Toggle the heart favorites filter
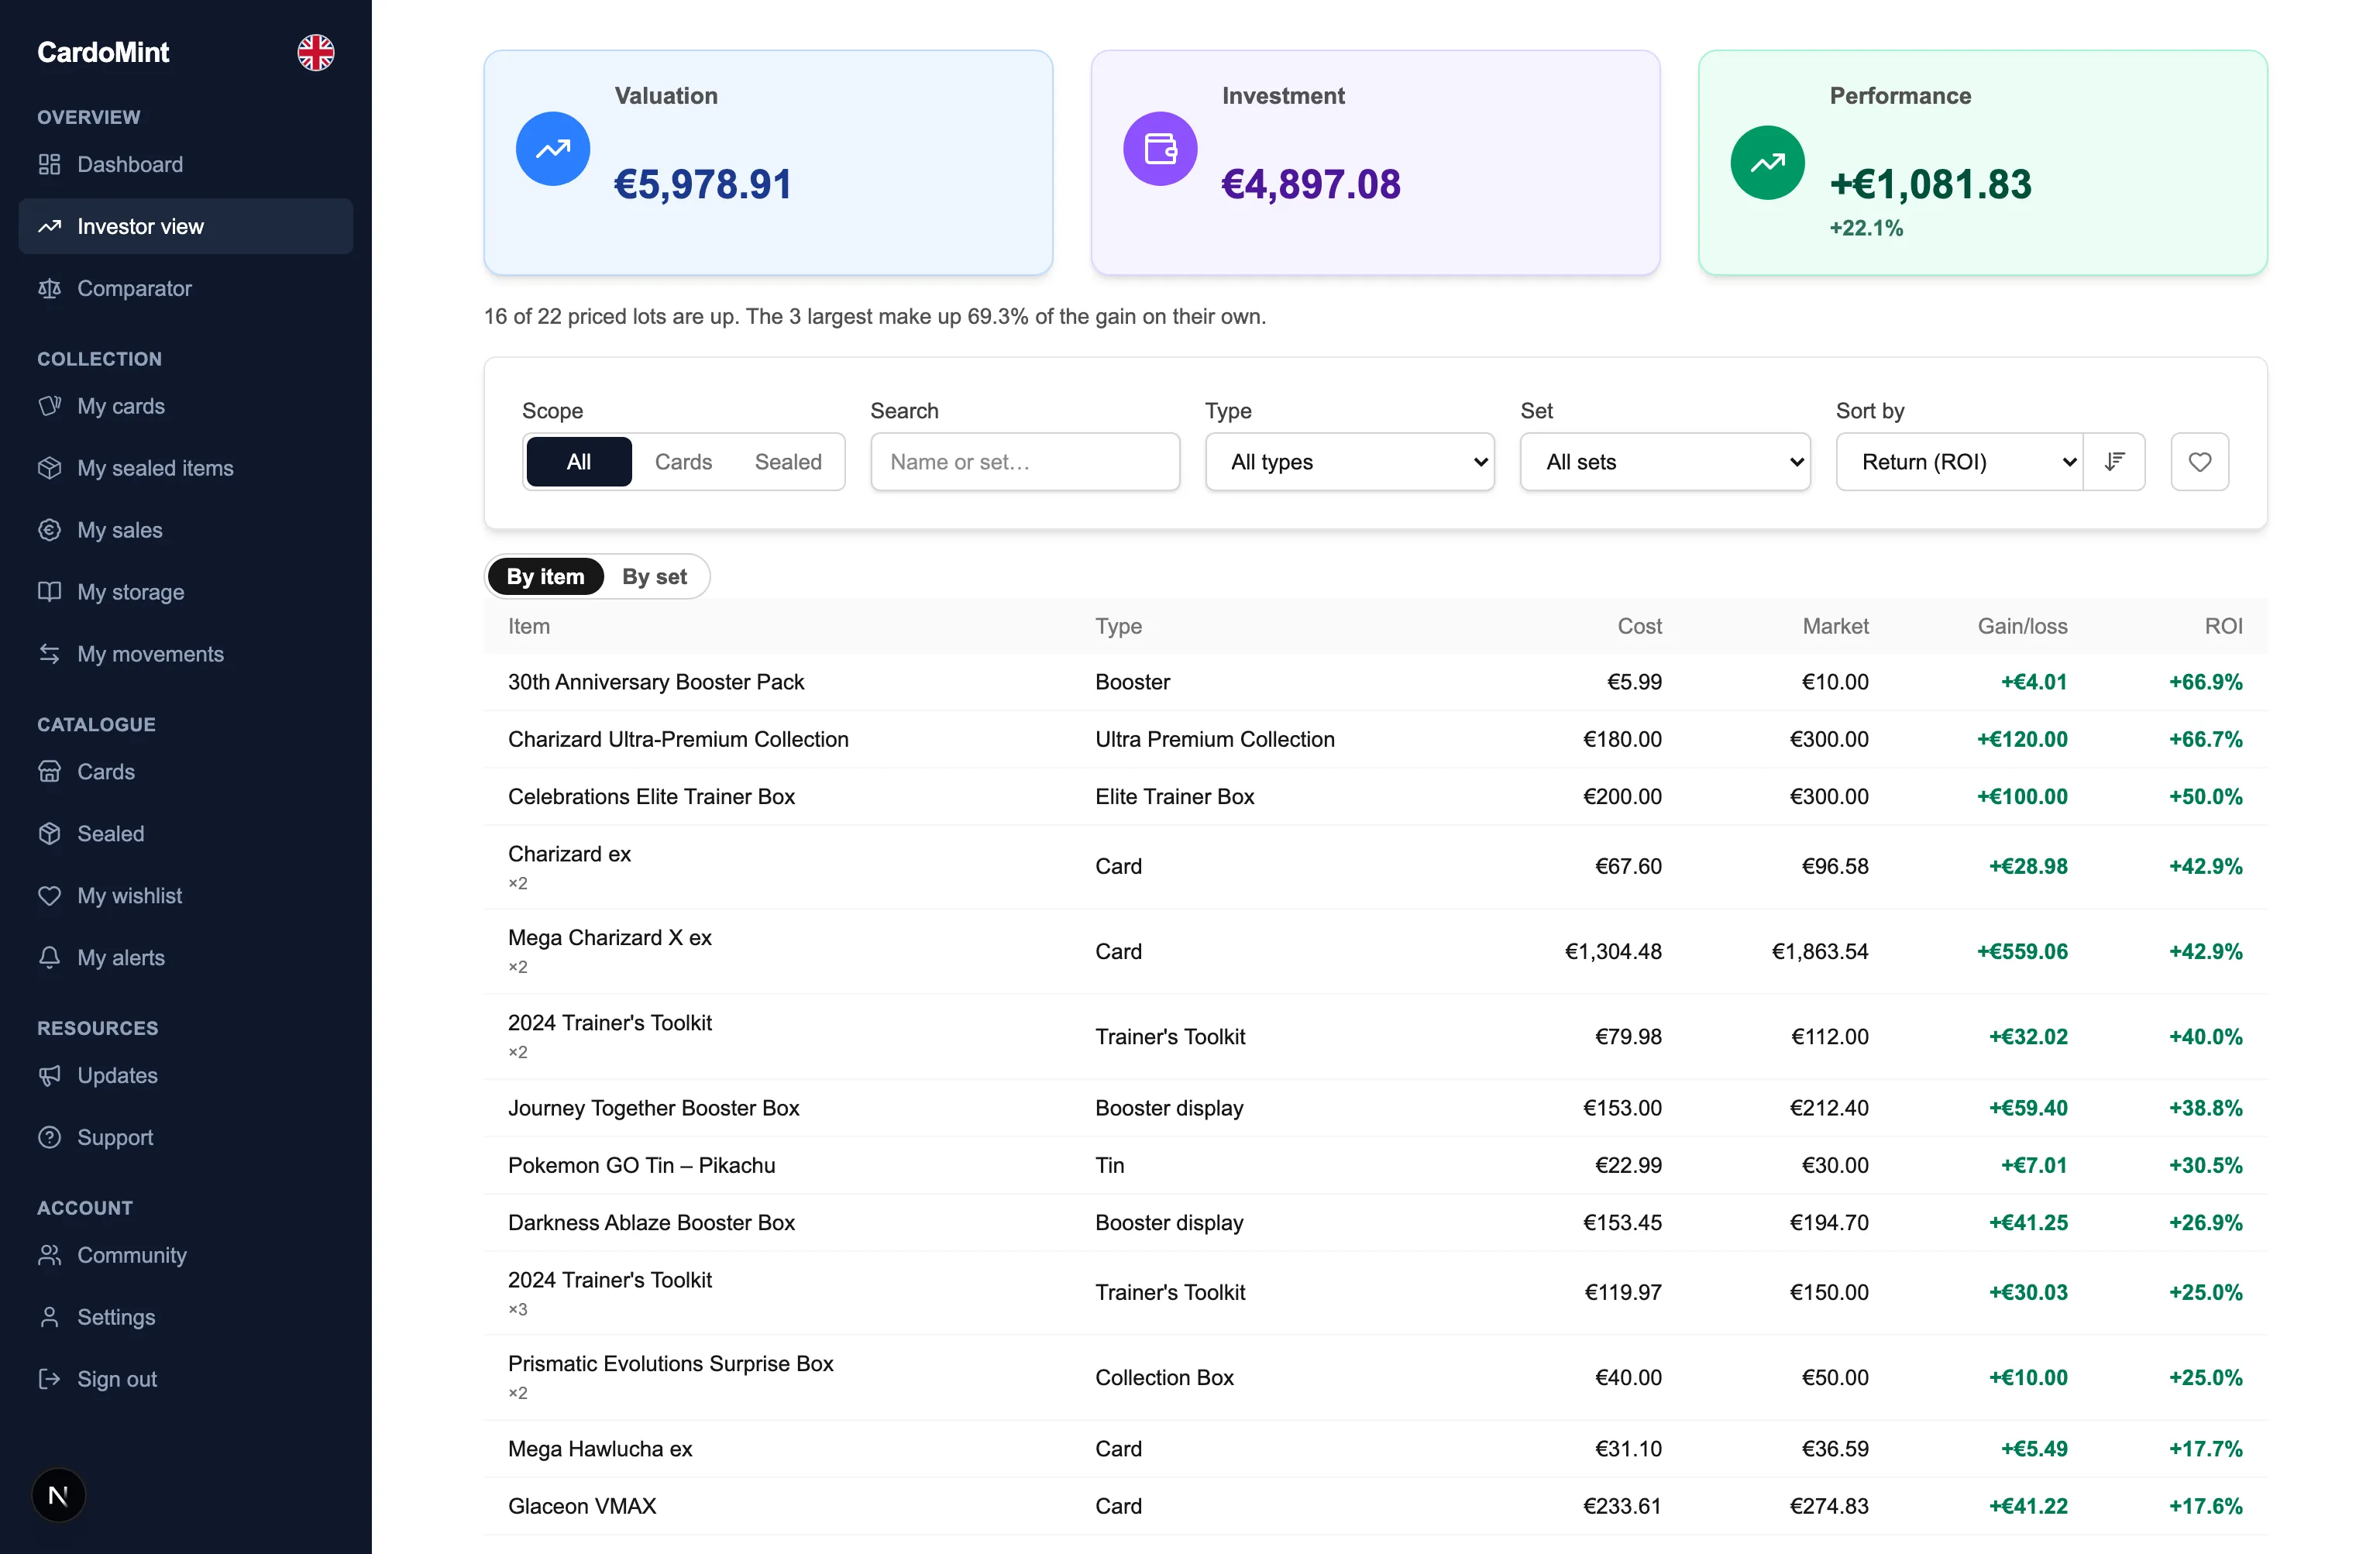2380x1554 pixels. (2199, 462)
